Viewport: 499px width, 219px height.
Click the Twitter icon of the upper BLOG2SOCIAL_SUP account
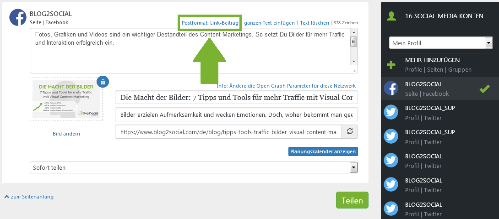click(391, 113)
